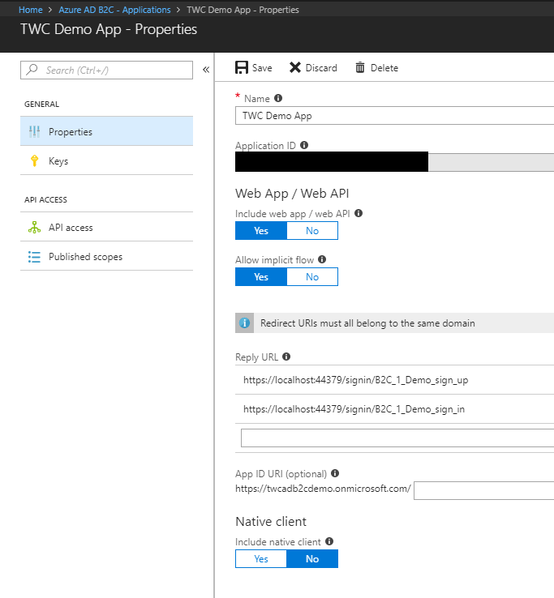Screen dimensions: 554x598
Task: Click info icon for Allow implicit flow
Action: pyautogui.click(x=322, y=259)
